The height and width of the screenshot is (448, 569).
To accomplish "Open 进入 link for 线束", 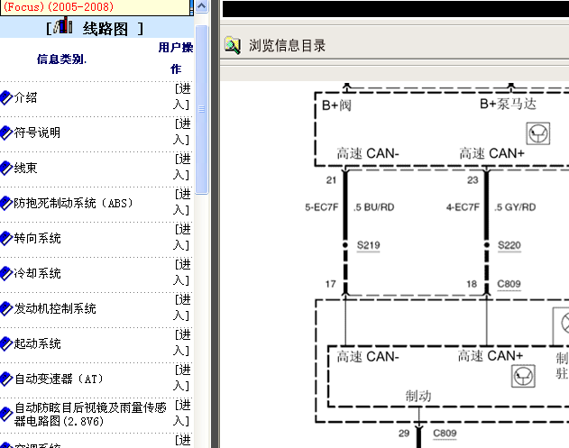I will (x=182, y=168).
